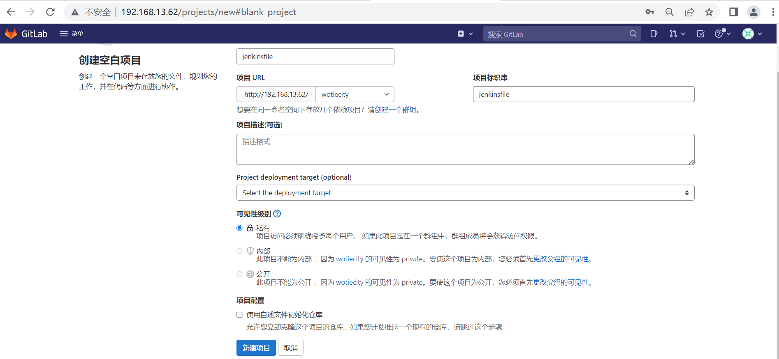Bookmark this page with the star icon
The width and height of the screenshot is (779, 359).
709,12
